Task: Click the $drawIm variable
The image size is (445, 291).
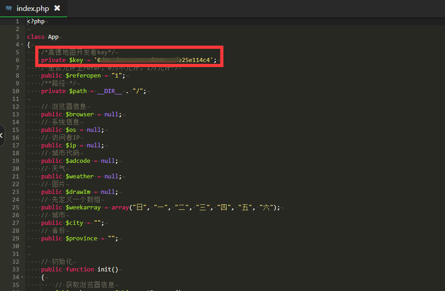Action: point(78,192)
